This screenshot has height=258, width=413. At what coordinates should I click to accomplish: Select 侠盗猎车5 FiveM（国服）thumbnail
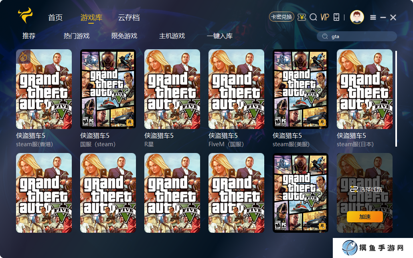pyautogui.click(x=236, y=89)
